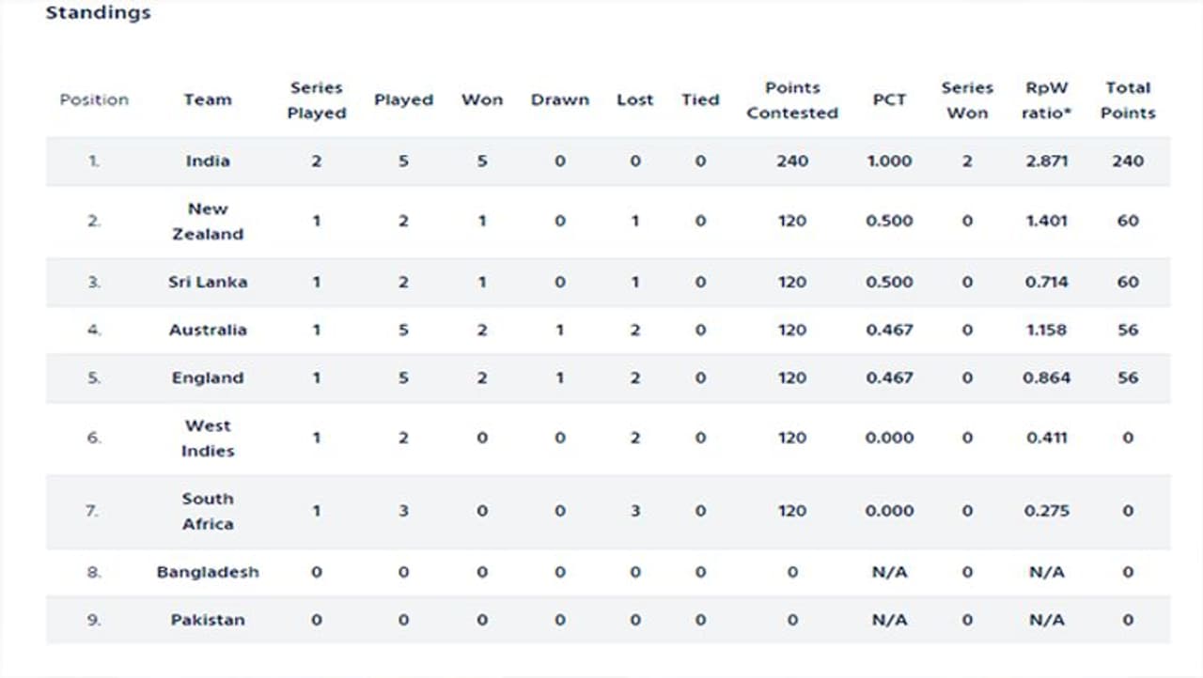Select the Series Played column header
The width and height of the screenshot is (1203, 678).
coord(317,100)
